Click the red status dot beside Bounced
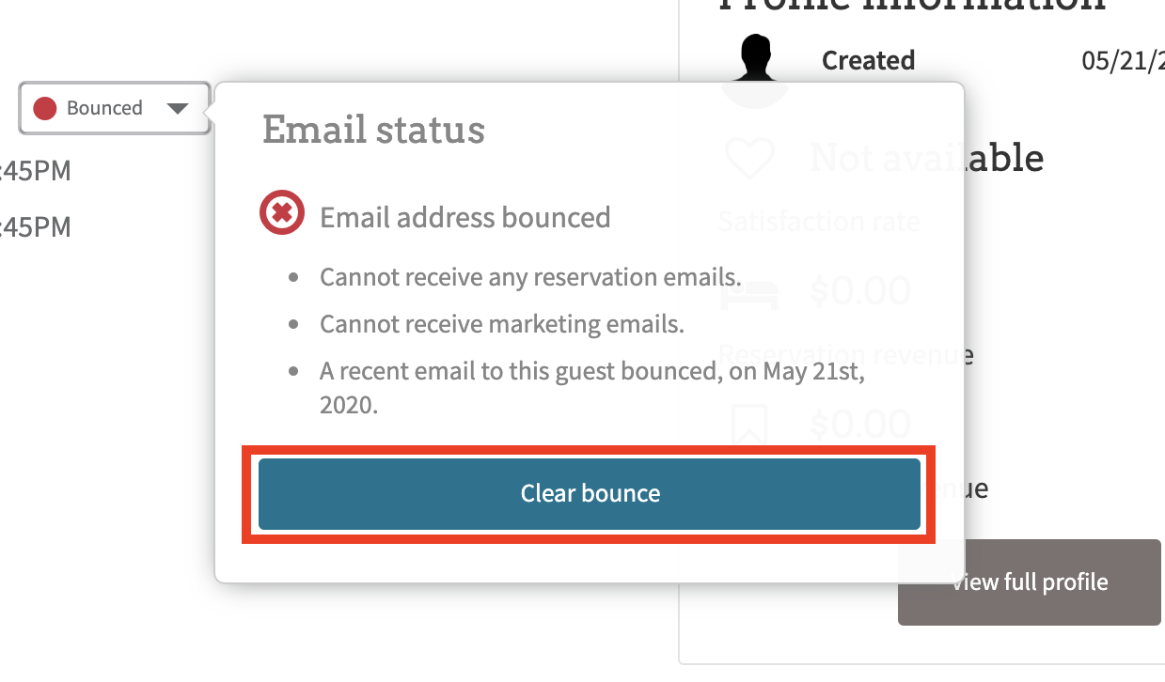Viewport: 1165px width, 682px height. pos(45,109)
